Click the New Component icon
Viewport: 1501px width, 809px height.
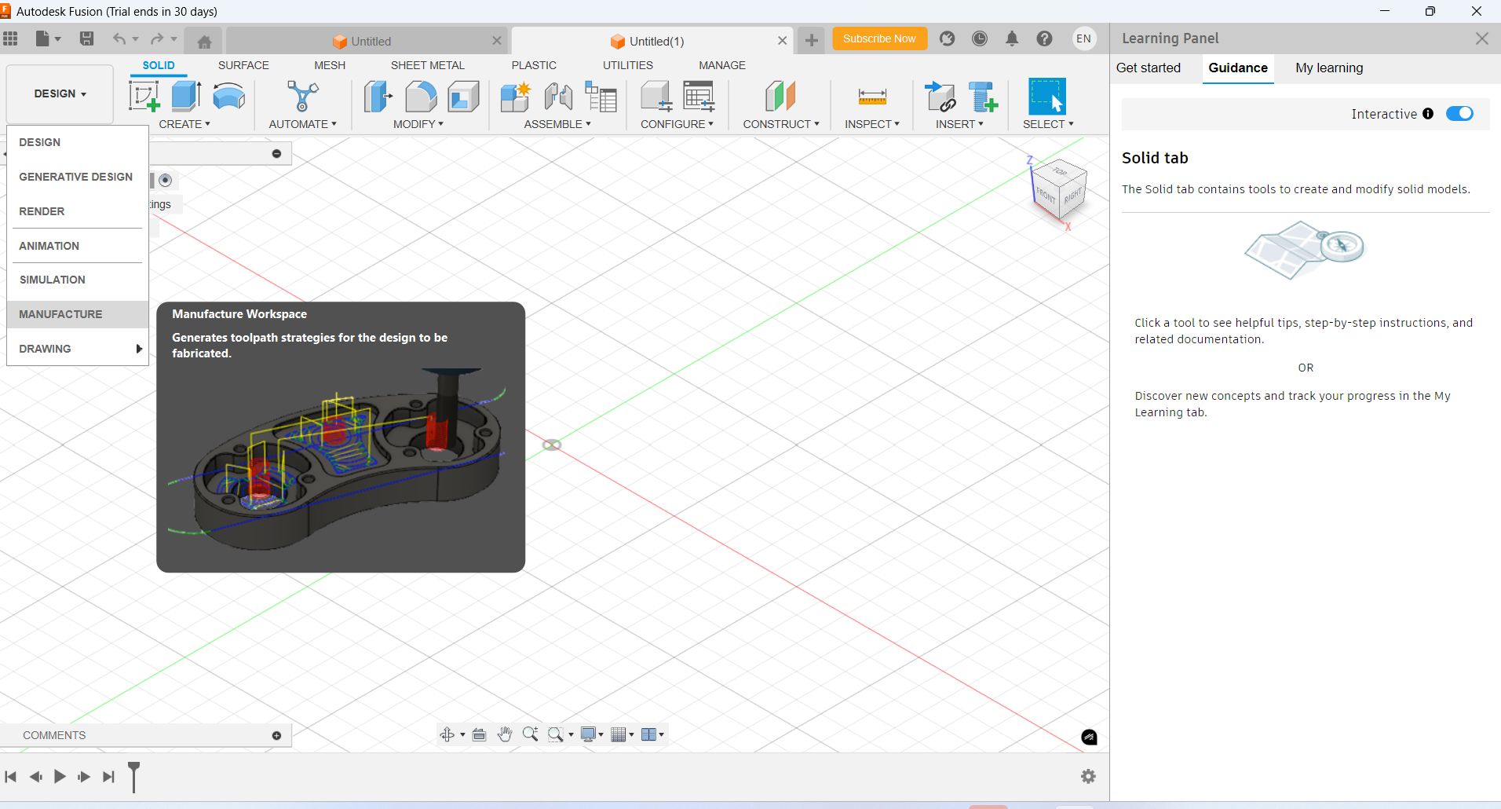click(x=516, y=97)
